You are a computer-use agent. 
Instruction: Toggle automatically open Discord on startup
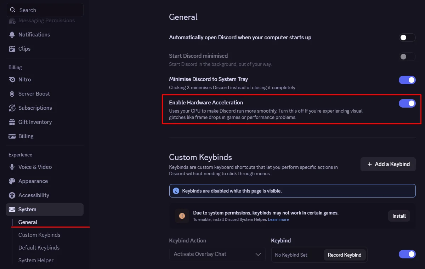[x=407, y=38]
